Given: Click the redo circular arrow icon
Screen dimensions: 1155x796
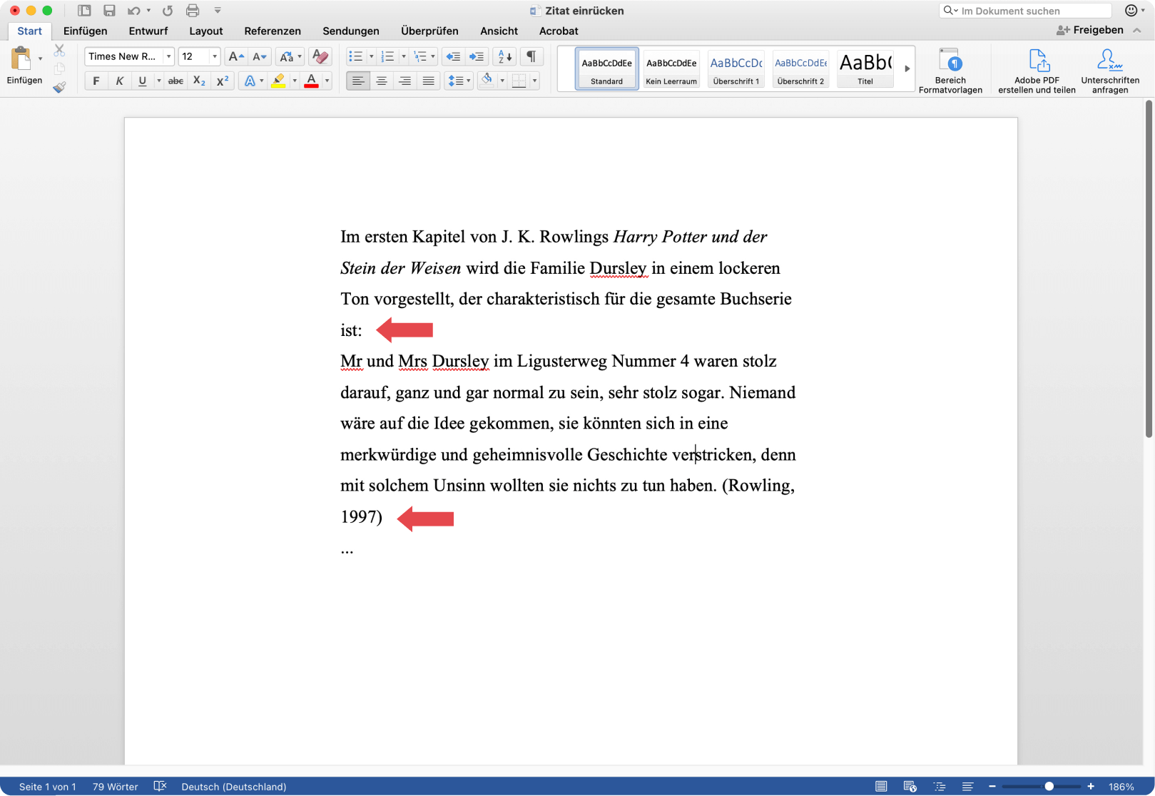Looking at the screenshot, I should (168, 11).
